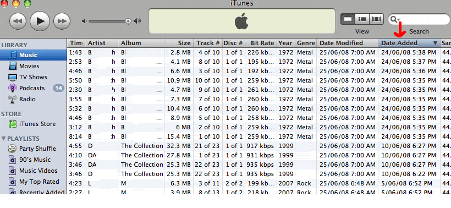The width and height of the screenshot is (451, 208).
Task: Switch to list view
Action: click(348, 19)
